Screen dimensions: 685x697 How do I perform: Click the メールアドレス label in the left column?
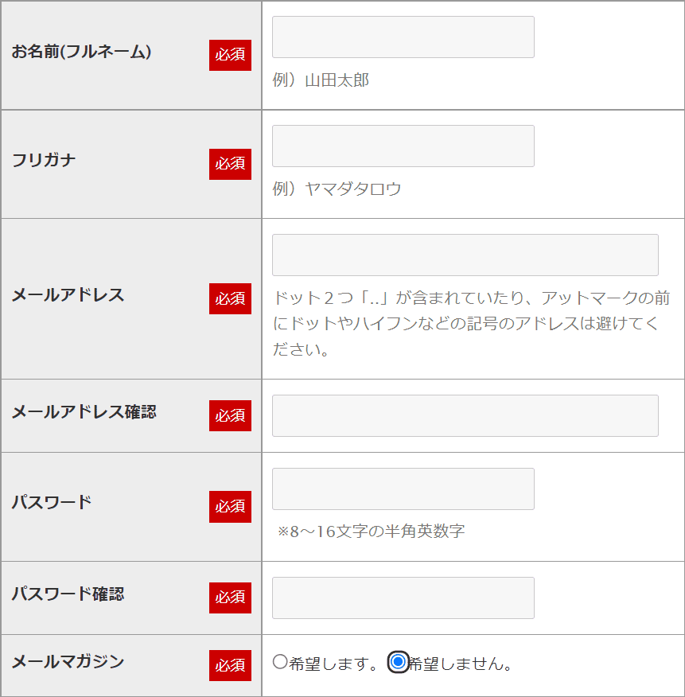click(68, 295)
